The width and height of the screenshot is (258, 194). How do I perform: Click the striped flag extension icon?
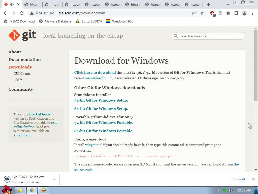click(220, 13)
